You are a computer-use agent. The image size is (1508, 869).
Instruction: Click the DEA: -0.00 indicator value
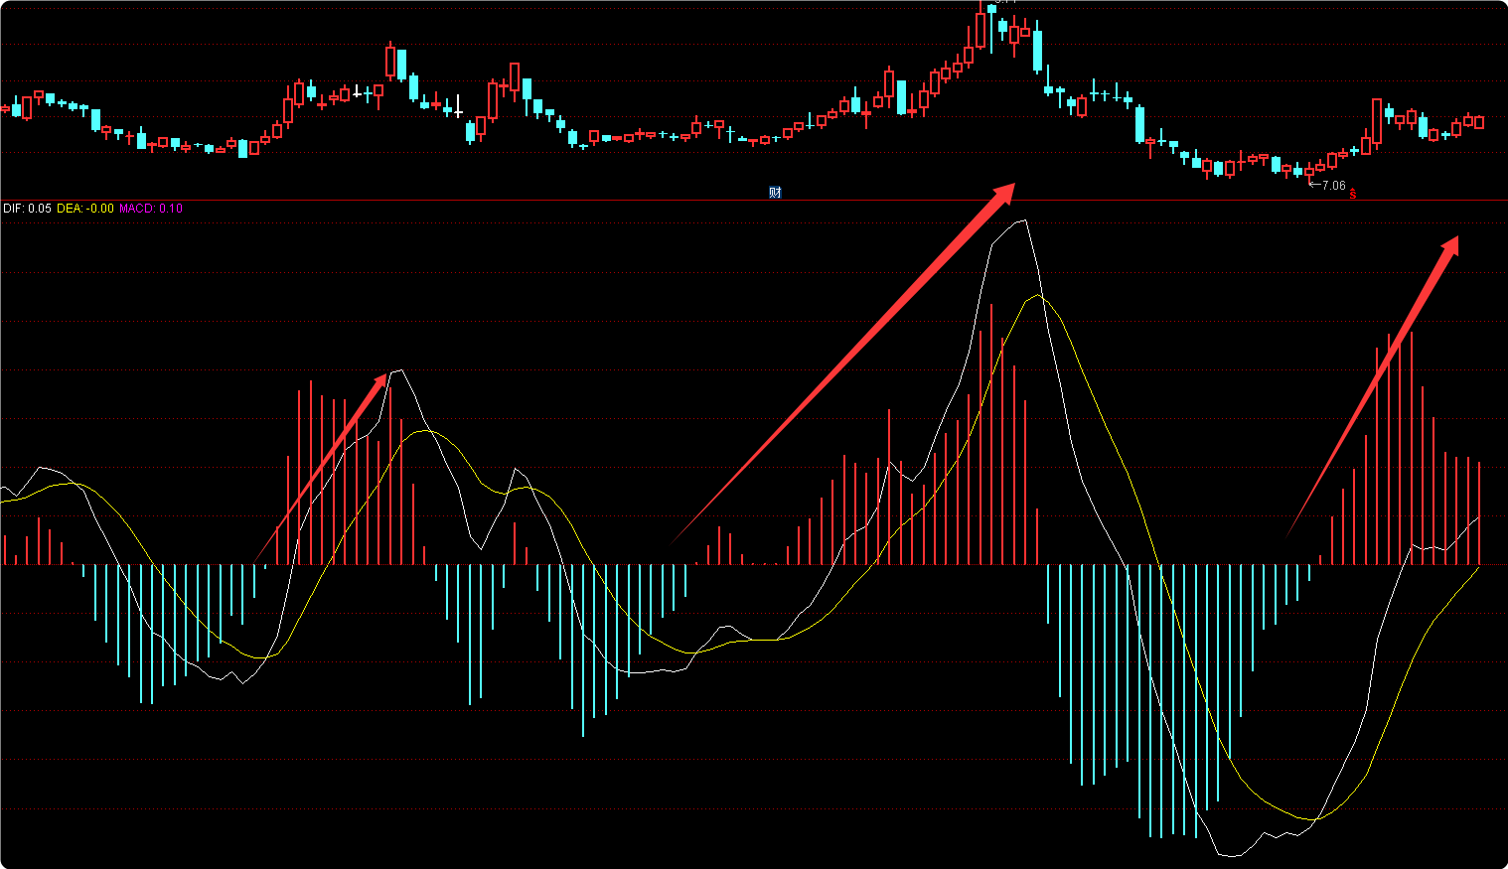[x=85, y=209]
